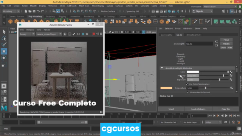Screen dimensions: 242x136
Task: Click the crop region icon in RenderView
Action: (x=83, y=34)
